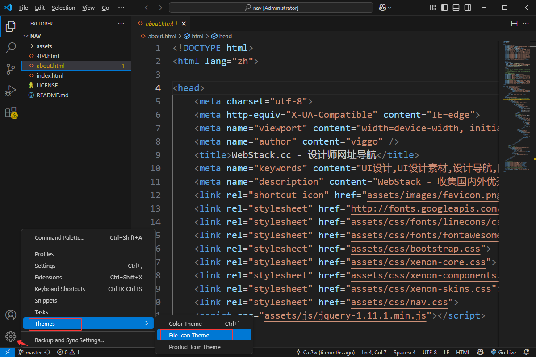Open the Extensions view icon

pyautogui.click(x=11, y=112)
